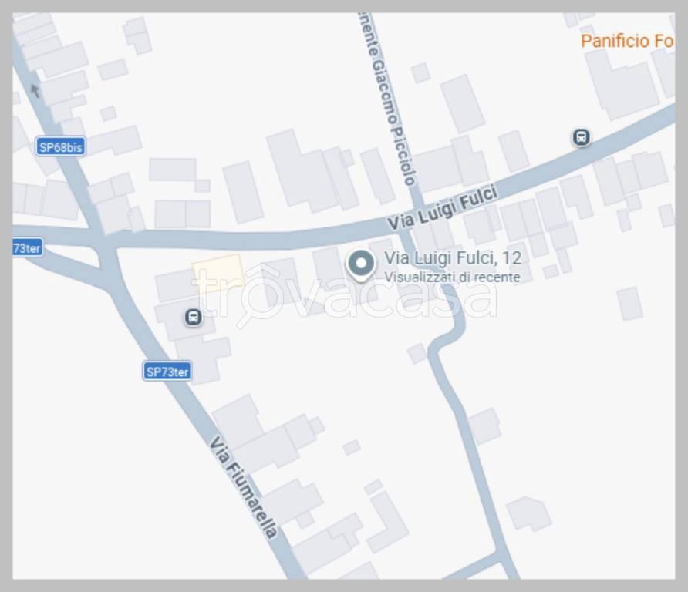Click the Visualizzati di recente text

pyautogui.click(x=452, y=277)
